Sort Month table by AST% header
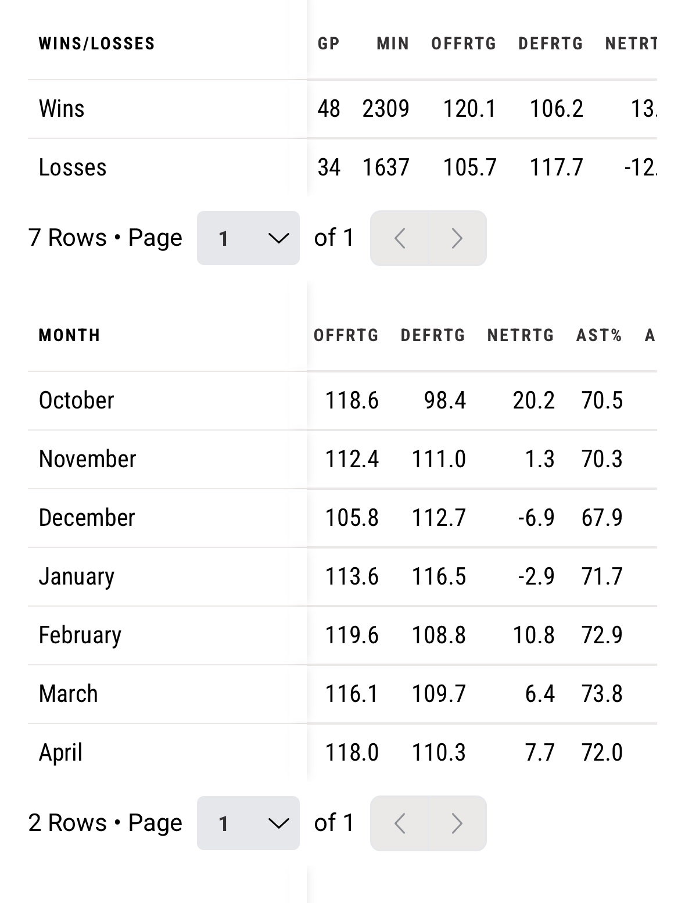This screenshot has height=903, width=685. [599, 335]
